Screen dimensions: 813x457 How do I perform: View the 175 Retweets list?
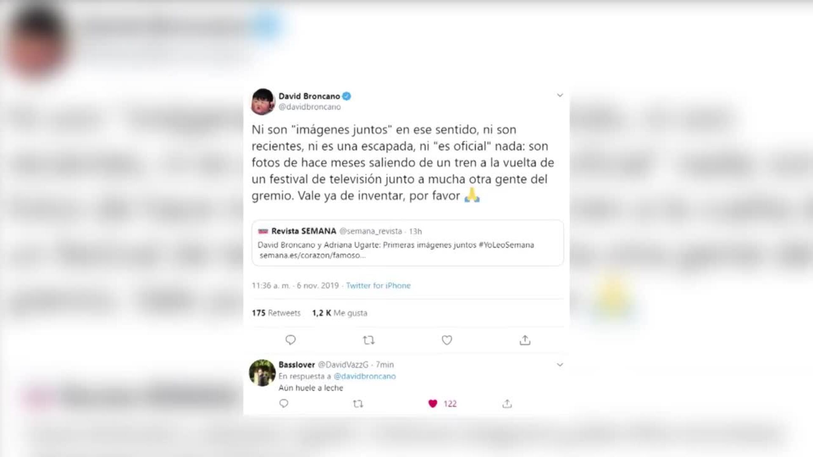click(276, 313)
